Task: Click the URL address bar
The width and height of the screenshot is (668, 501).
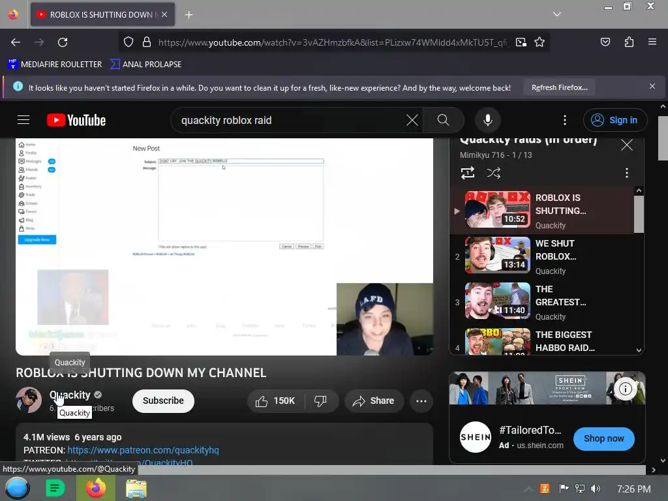Action: coord(332,42)
